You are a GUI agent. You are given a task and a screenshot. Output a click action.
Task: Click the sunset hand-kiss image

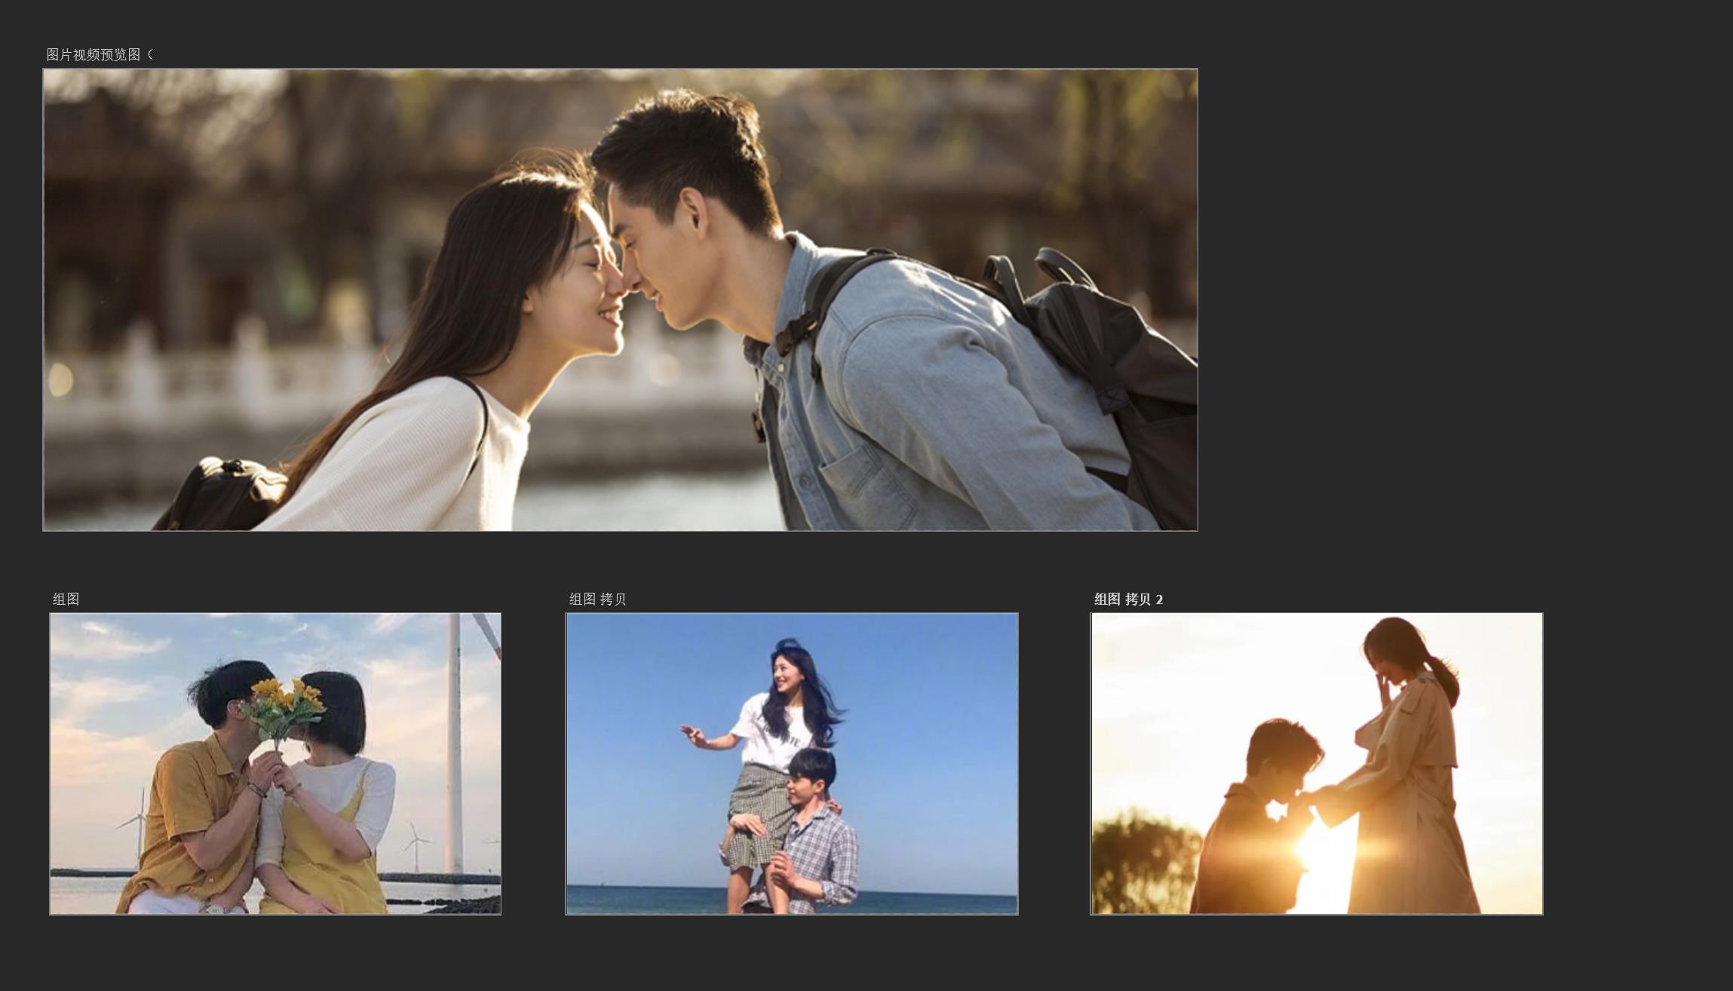pyautogui.click(x=1317, y=763)
